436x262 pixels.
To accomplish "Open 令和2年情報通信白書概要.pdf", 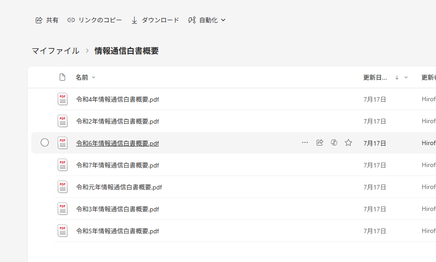I will 117,121.
